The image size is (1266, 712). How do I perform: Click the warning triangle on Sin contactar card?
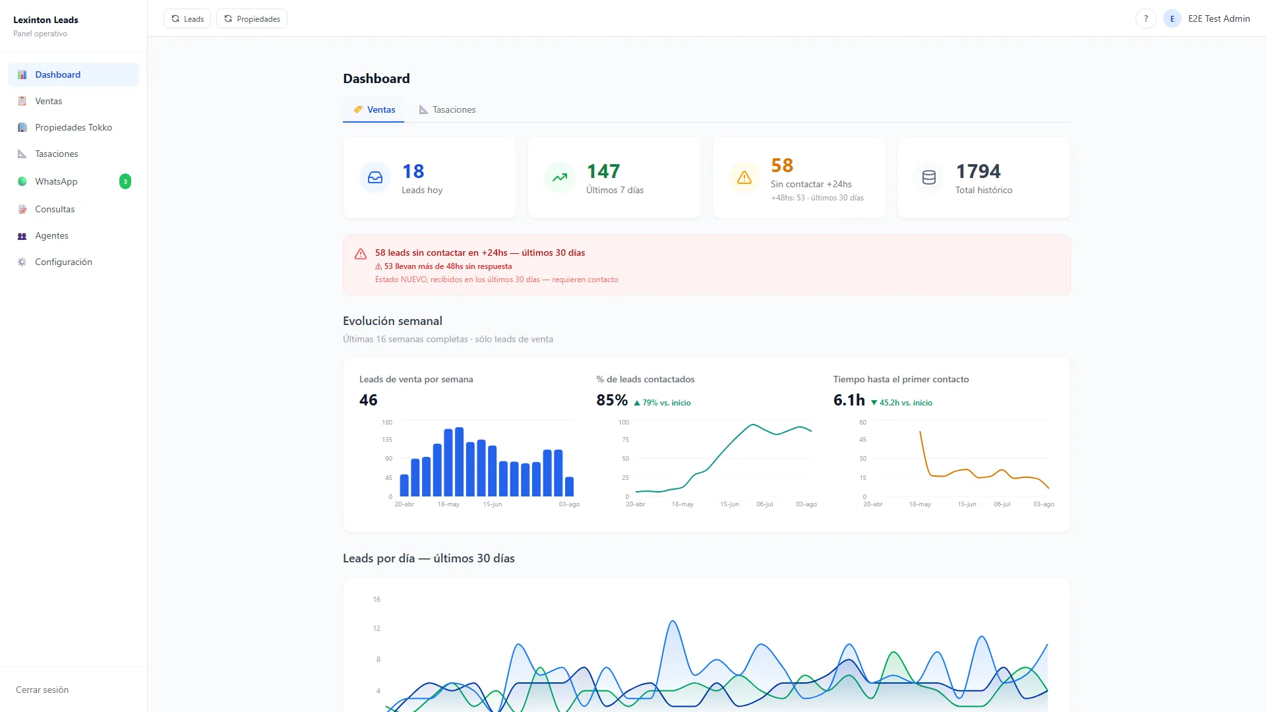(x=744, y=177)
